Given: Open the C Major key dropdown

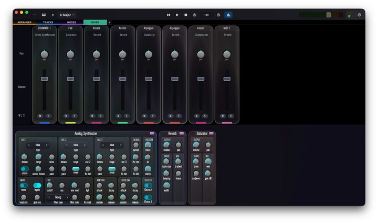Looking at the screenshot, I should 67,15.
